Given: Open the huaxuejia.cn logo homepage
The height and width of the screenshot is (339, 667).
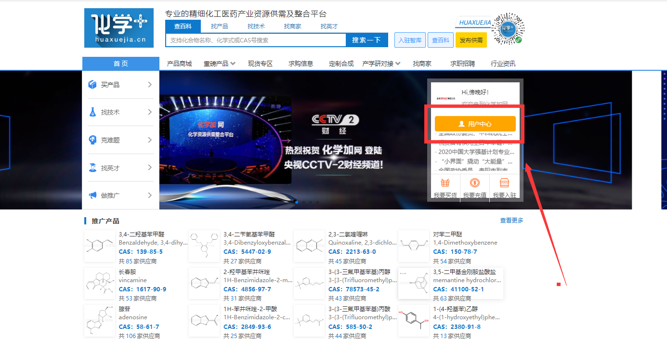Looking at the screenshot, I should [x=119, y=28].
